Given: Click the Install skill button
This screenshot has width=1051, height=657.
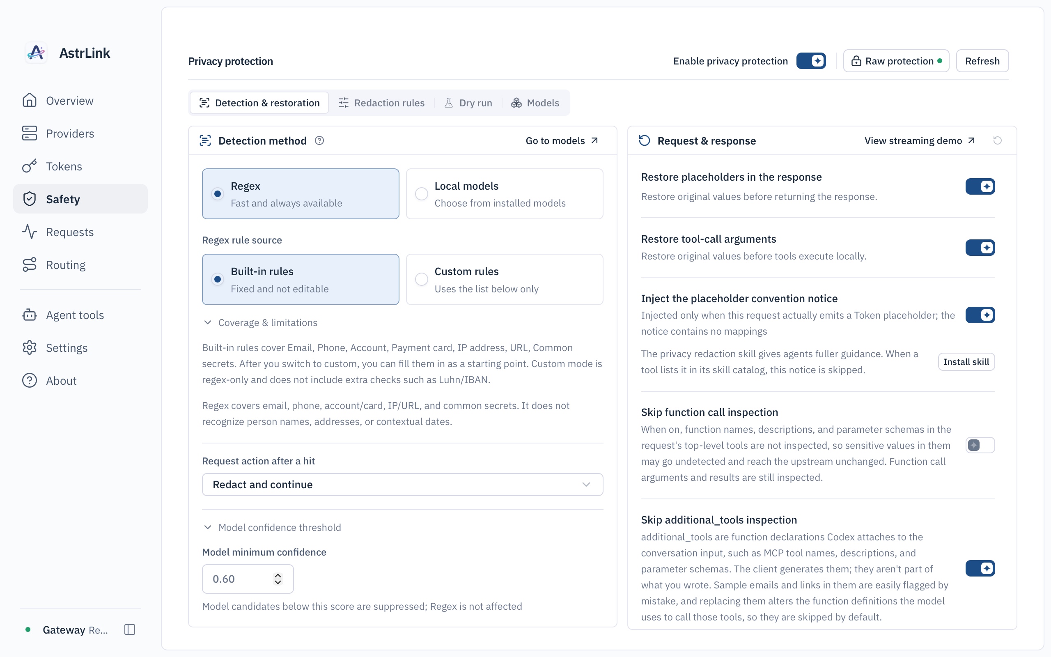Looking at the screenshot, I should (x=966, y=361).
